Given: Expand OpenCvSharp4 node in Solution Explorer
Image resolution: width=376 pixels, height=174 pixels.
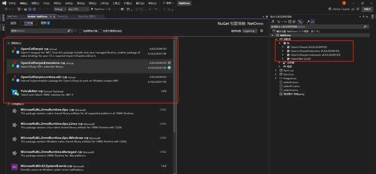Looking at the screenshot, I should (x=283, y=47).
